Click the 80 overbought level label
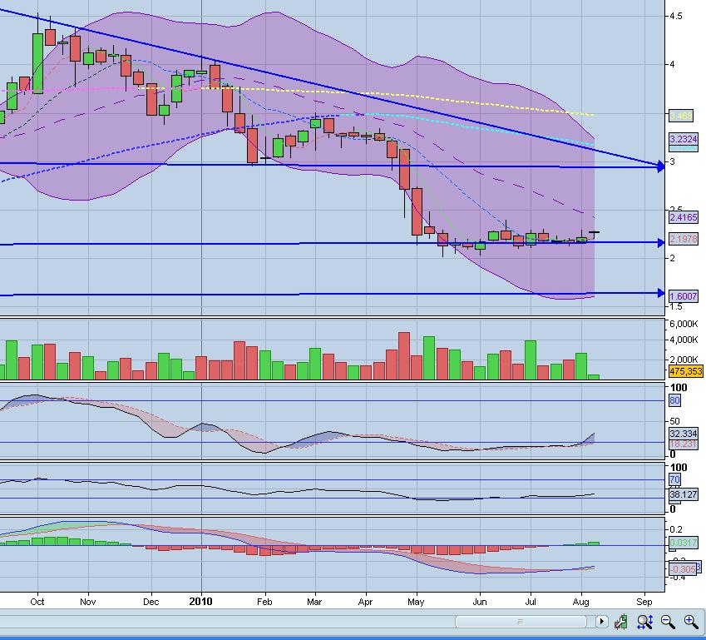706x640 pixels. point(674,400)
